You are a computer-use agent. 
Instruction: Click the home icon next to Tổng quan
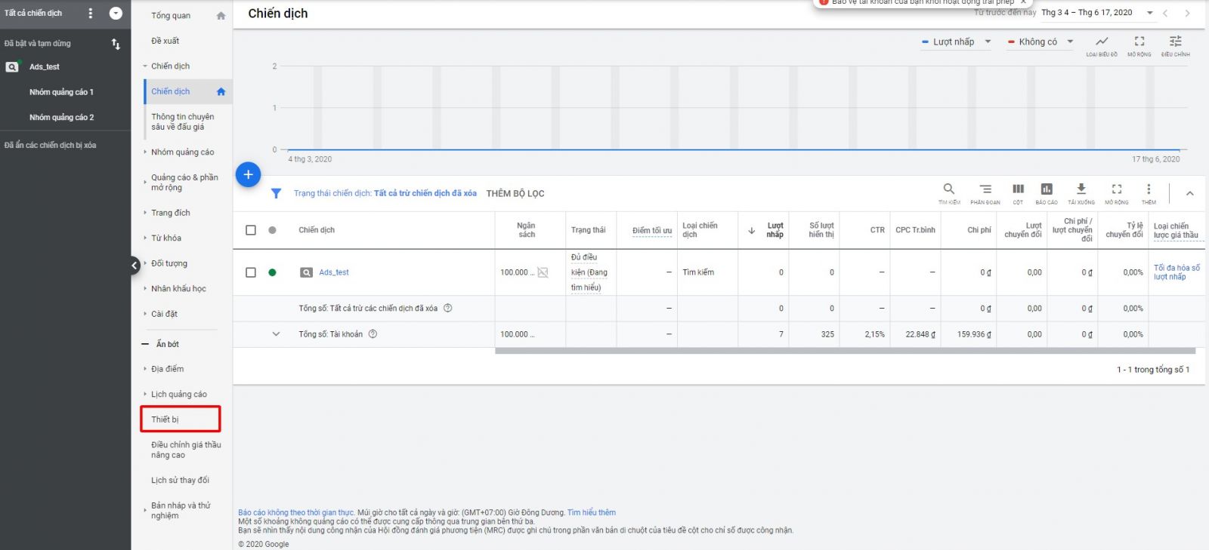(221, 16)
